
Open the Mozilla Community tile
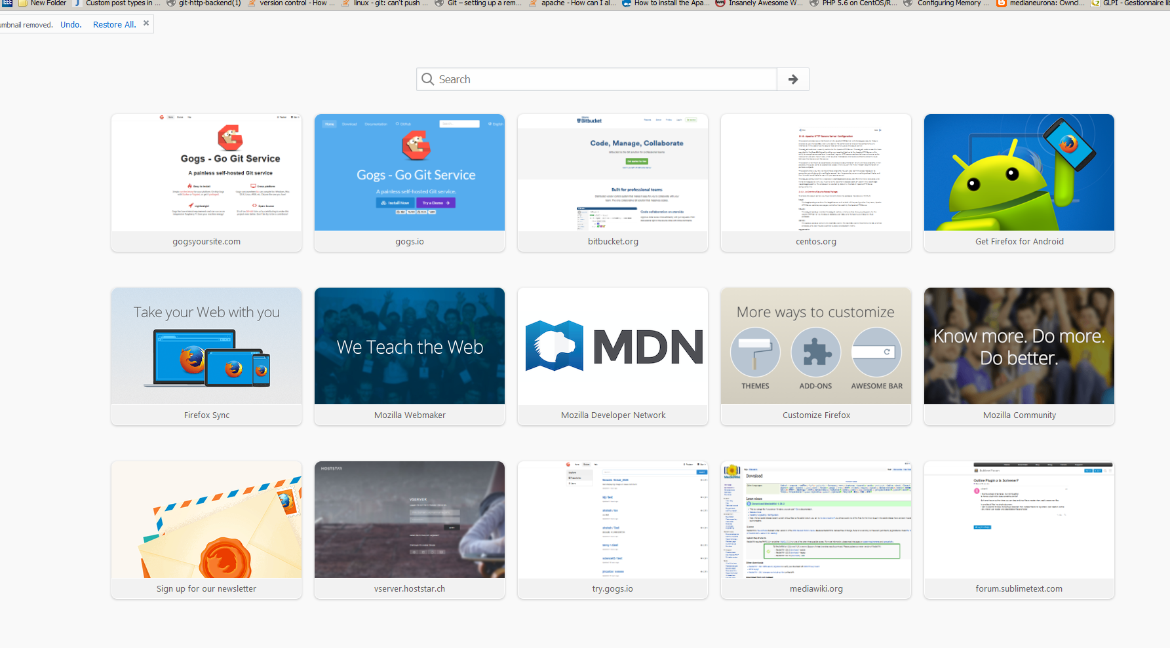click(x=1019, y=356)
